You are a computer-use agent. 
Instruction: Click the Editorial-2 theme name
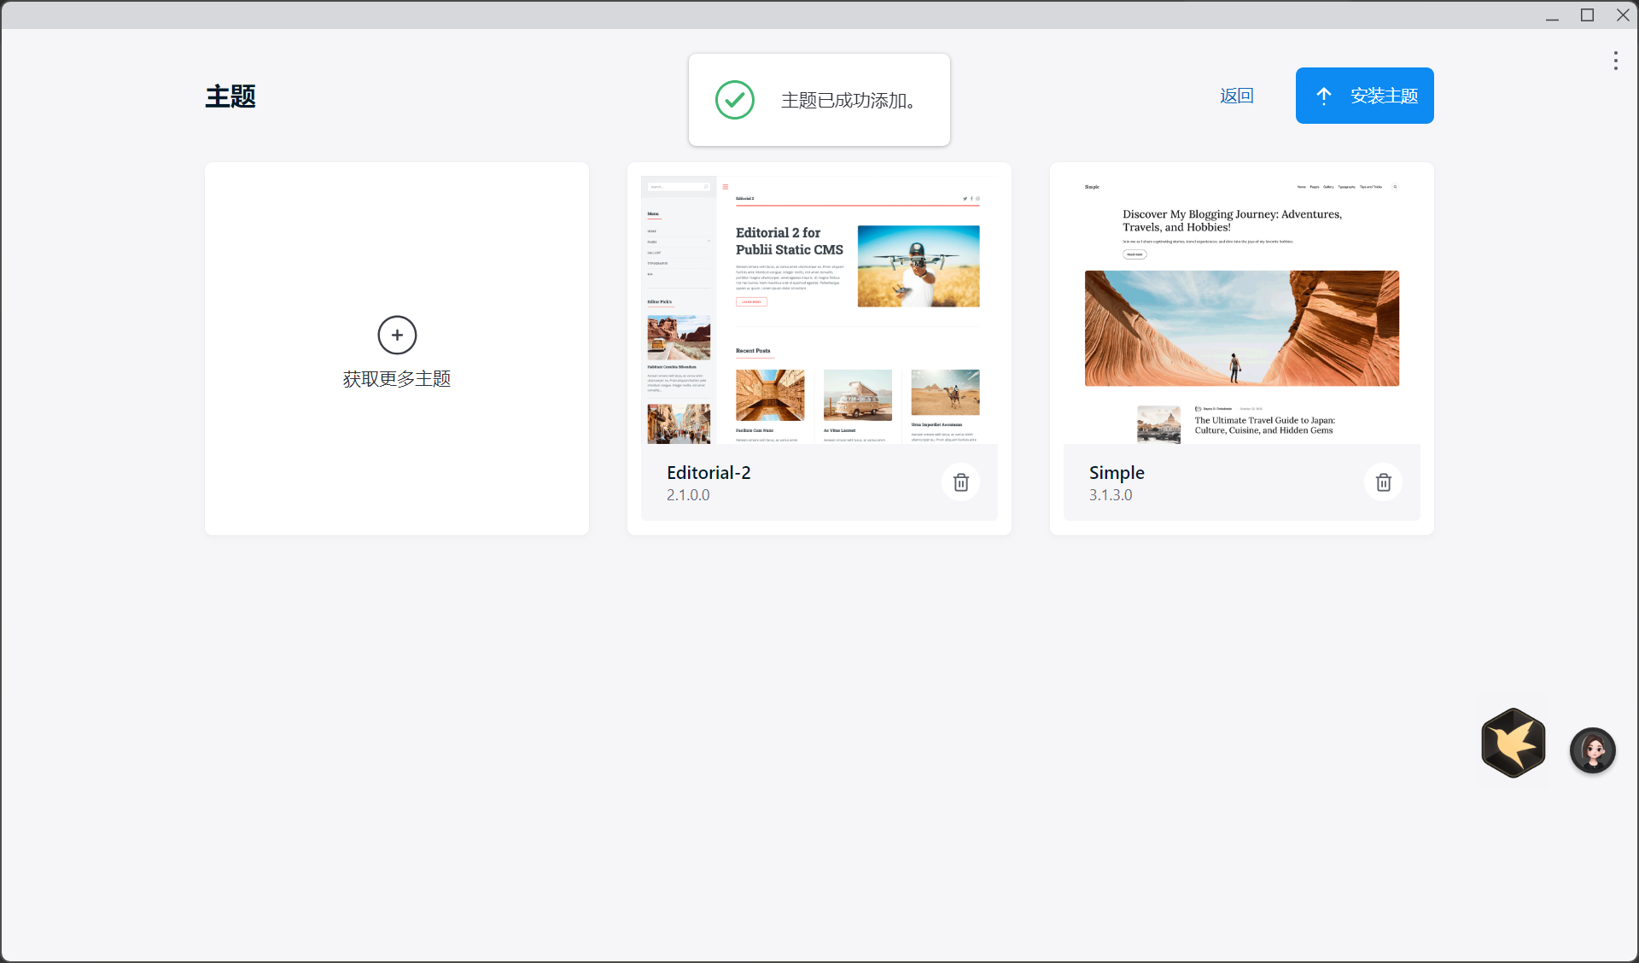click(x=709, y=473)
